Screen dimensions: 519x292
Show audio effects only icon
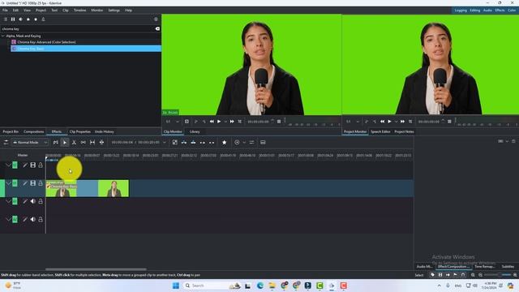tap(20, 19)
